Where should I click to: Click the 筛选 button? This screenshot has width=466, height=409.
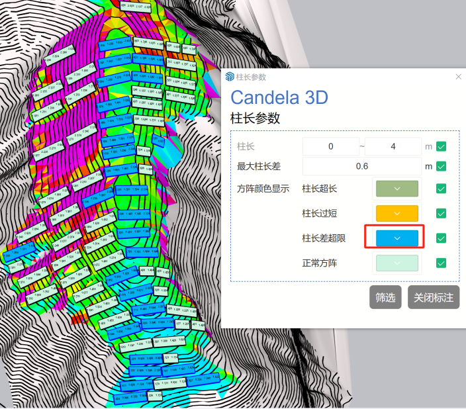[x=385, y=298]
